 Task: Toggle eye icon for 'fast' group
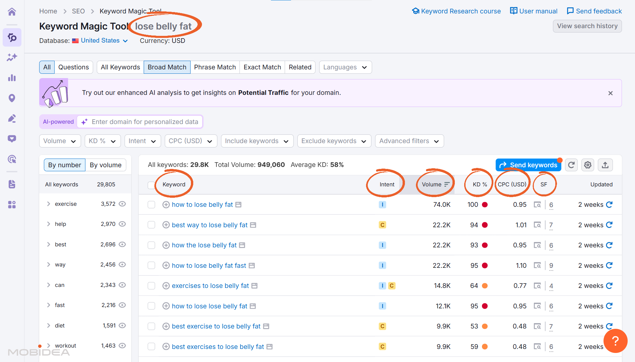pyautogui.click(x=123, y=305)
